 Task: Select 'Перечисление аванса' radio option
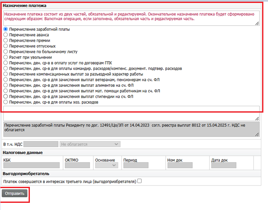[x=5, y=35]
